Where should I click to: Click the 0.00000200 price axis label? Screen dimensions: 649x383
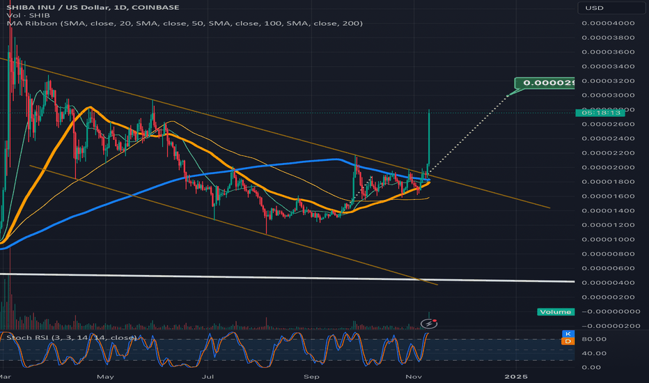coord(608,297)
